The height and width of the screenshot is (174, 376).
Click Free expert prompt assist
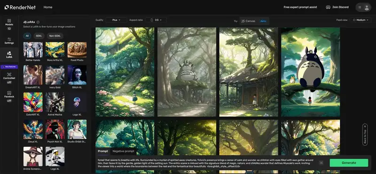pos(300,7)
